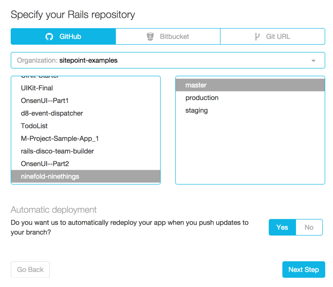Click the Bitbucket bucket icon

tap(150, 37)
